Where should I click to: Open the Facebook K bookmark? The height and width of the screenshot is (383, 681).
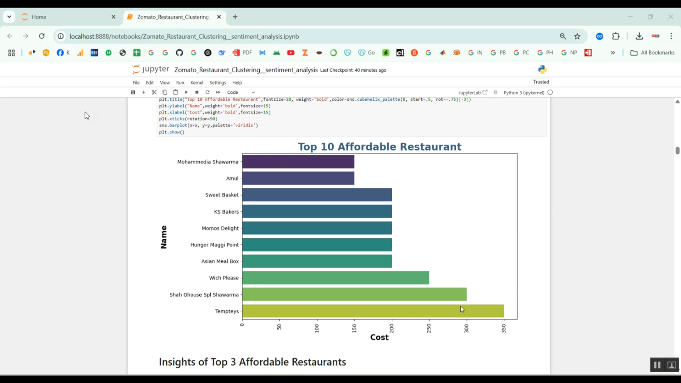tap(64, 53)
